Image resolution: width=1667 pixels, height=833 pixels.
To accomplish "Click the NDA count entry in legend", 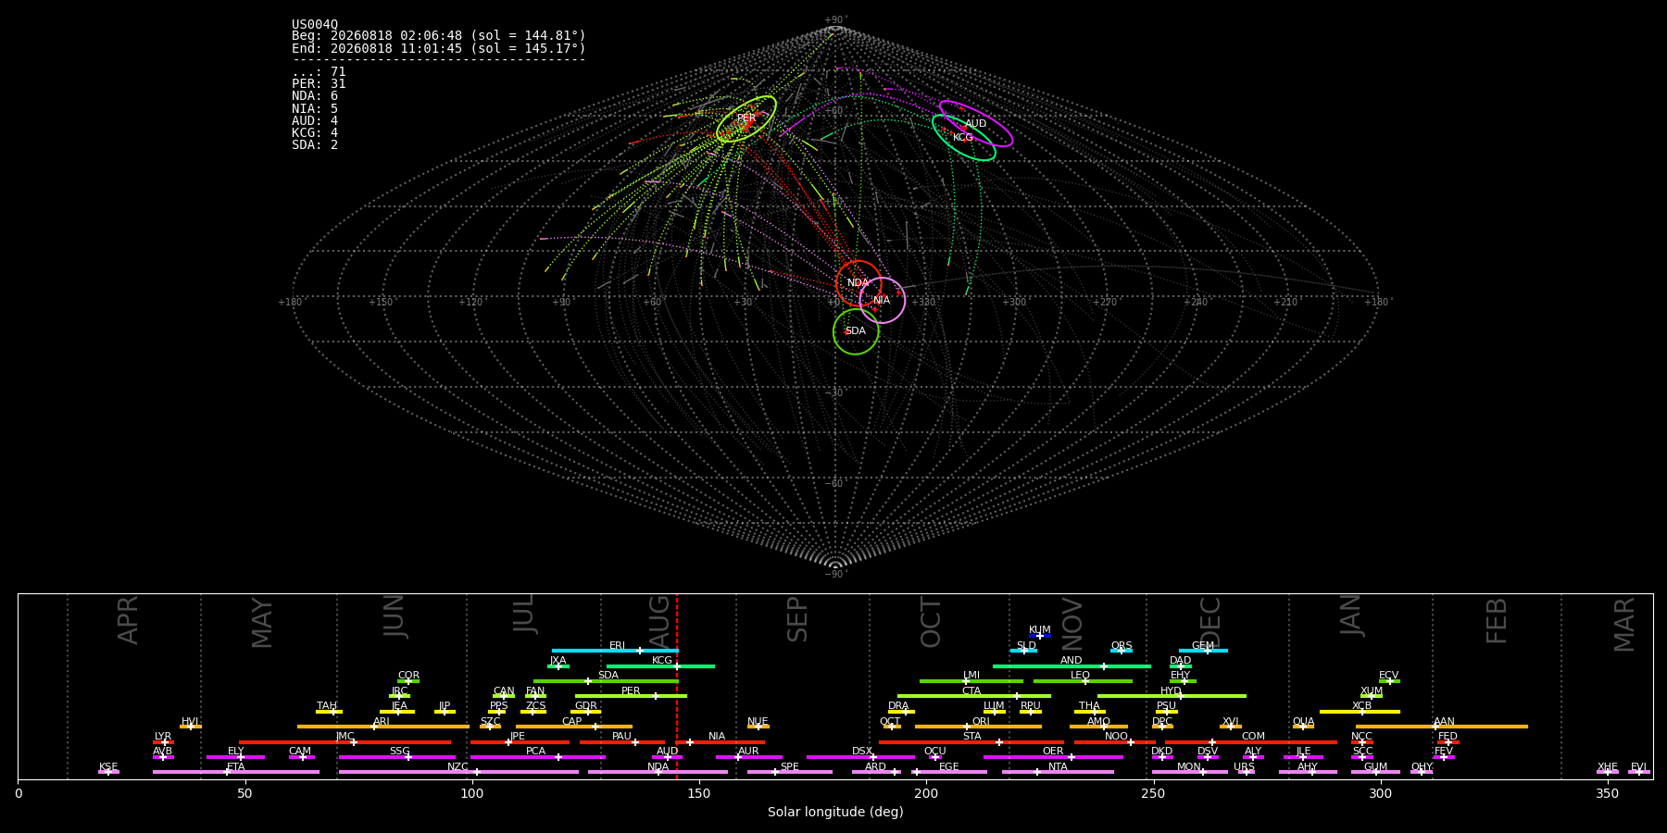I will click(x=315, y=96).
